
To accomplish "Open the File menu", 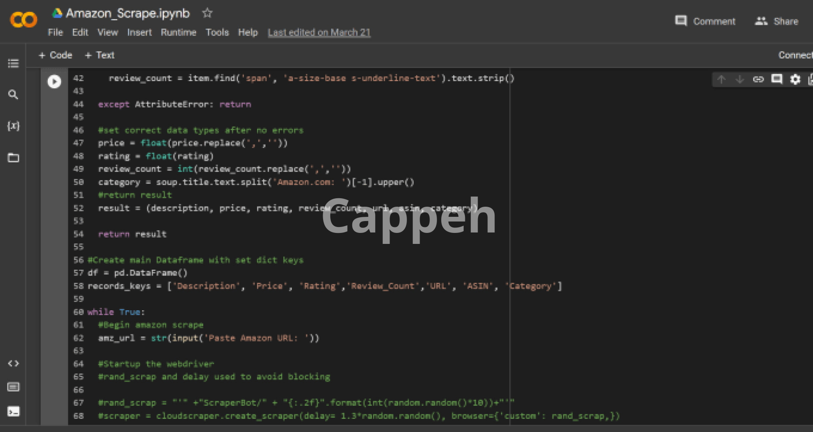I will (55, 33).
